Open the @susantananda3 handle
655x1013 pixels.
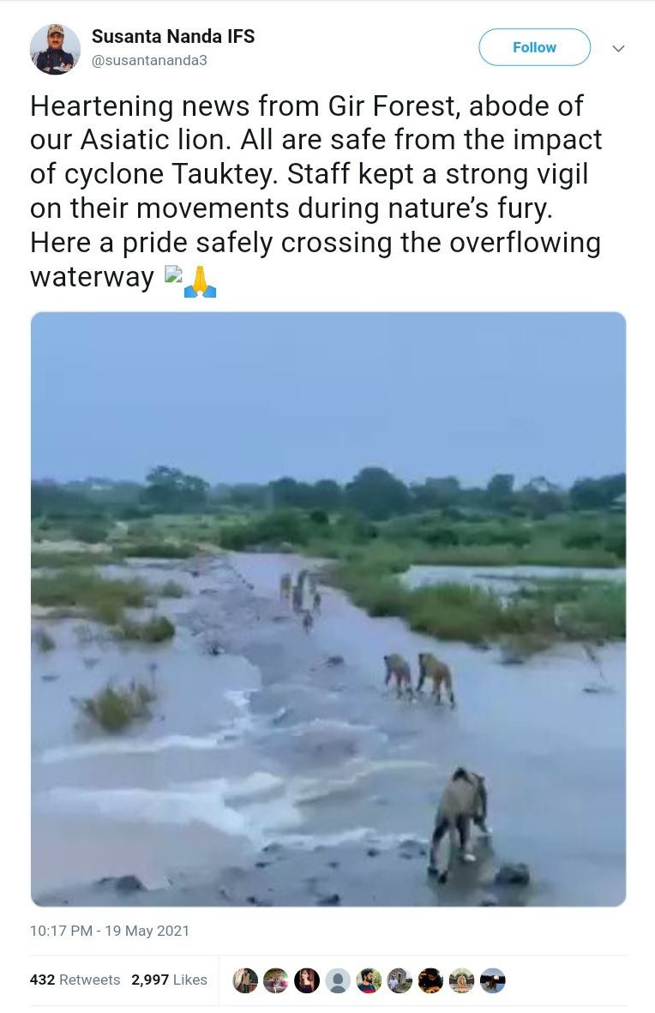149,61
